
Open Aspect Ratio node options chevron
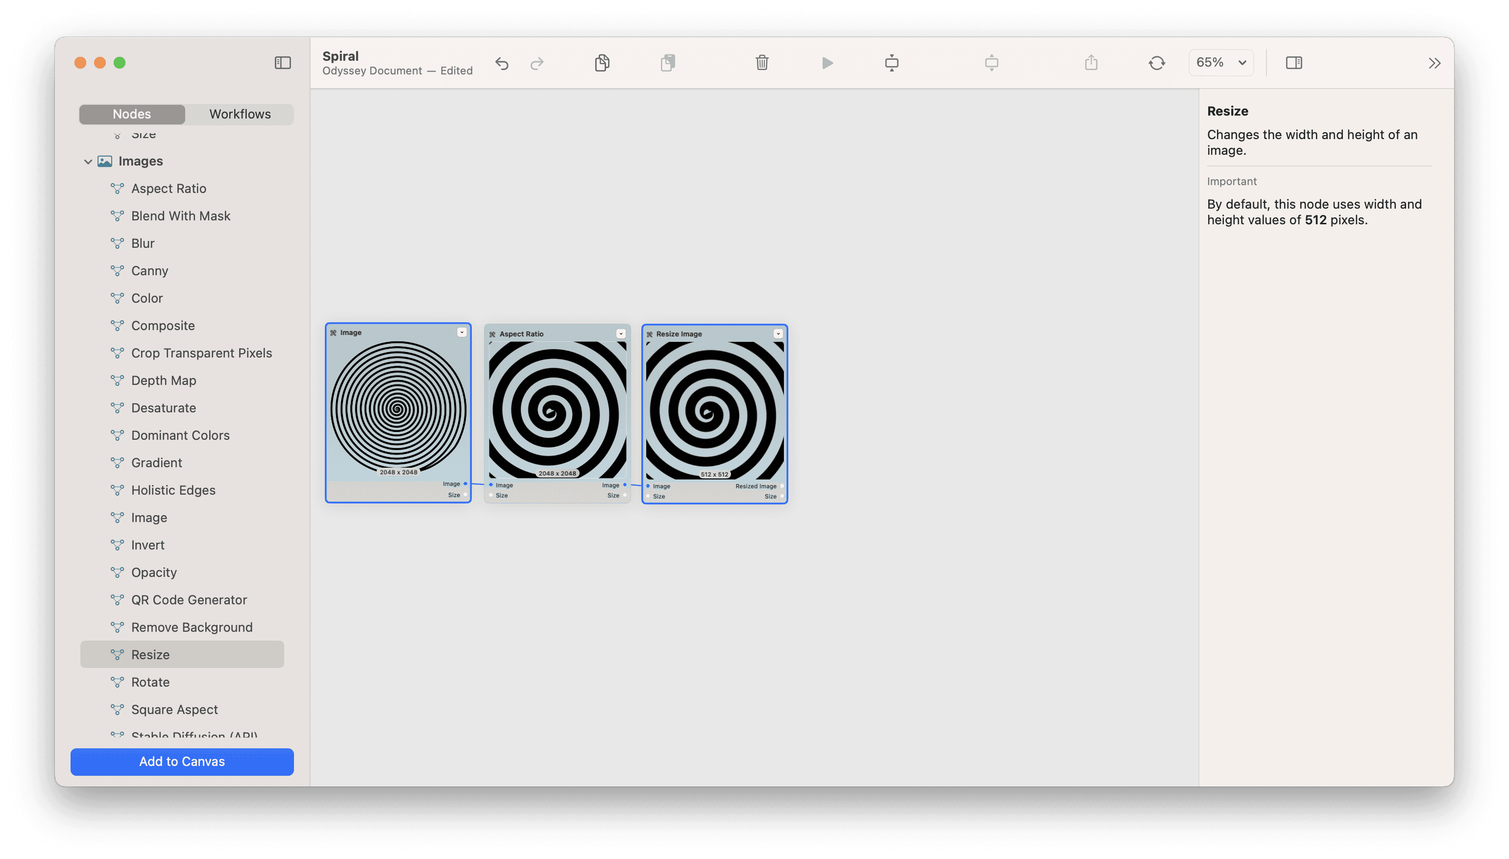(x=621, y=334)
